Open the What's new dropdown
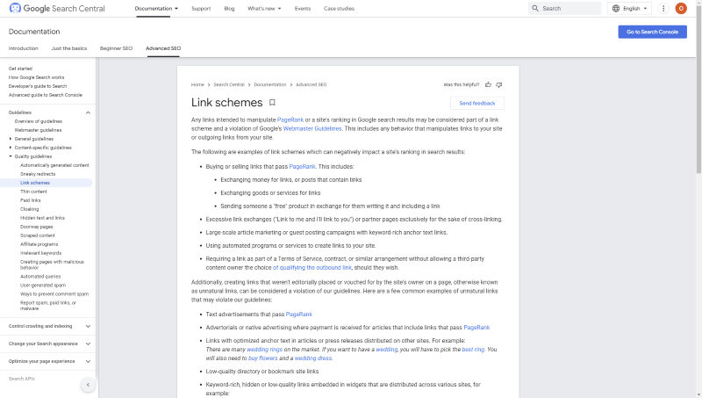The image size is (702, 398). point(265,8)
